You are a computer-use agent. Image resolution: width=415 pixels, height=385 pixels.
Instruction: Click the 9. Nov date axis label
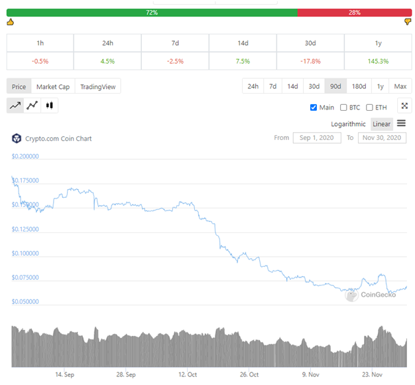point(311,374)
